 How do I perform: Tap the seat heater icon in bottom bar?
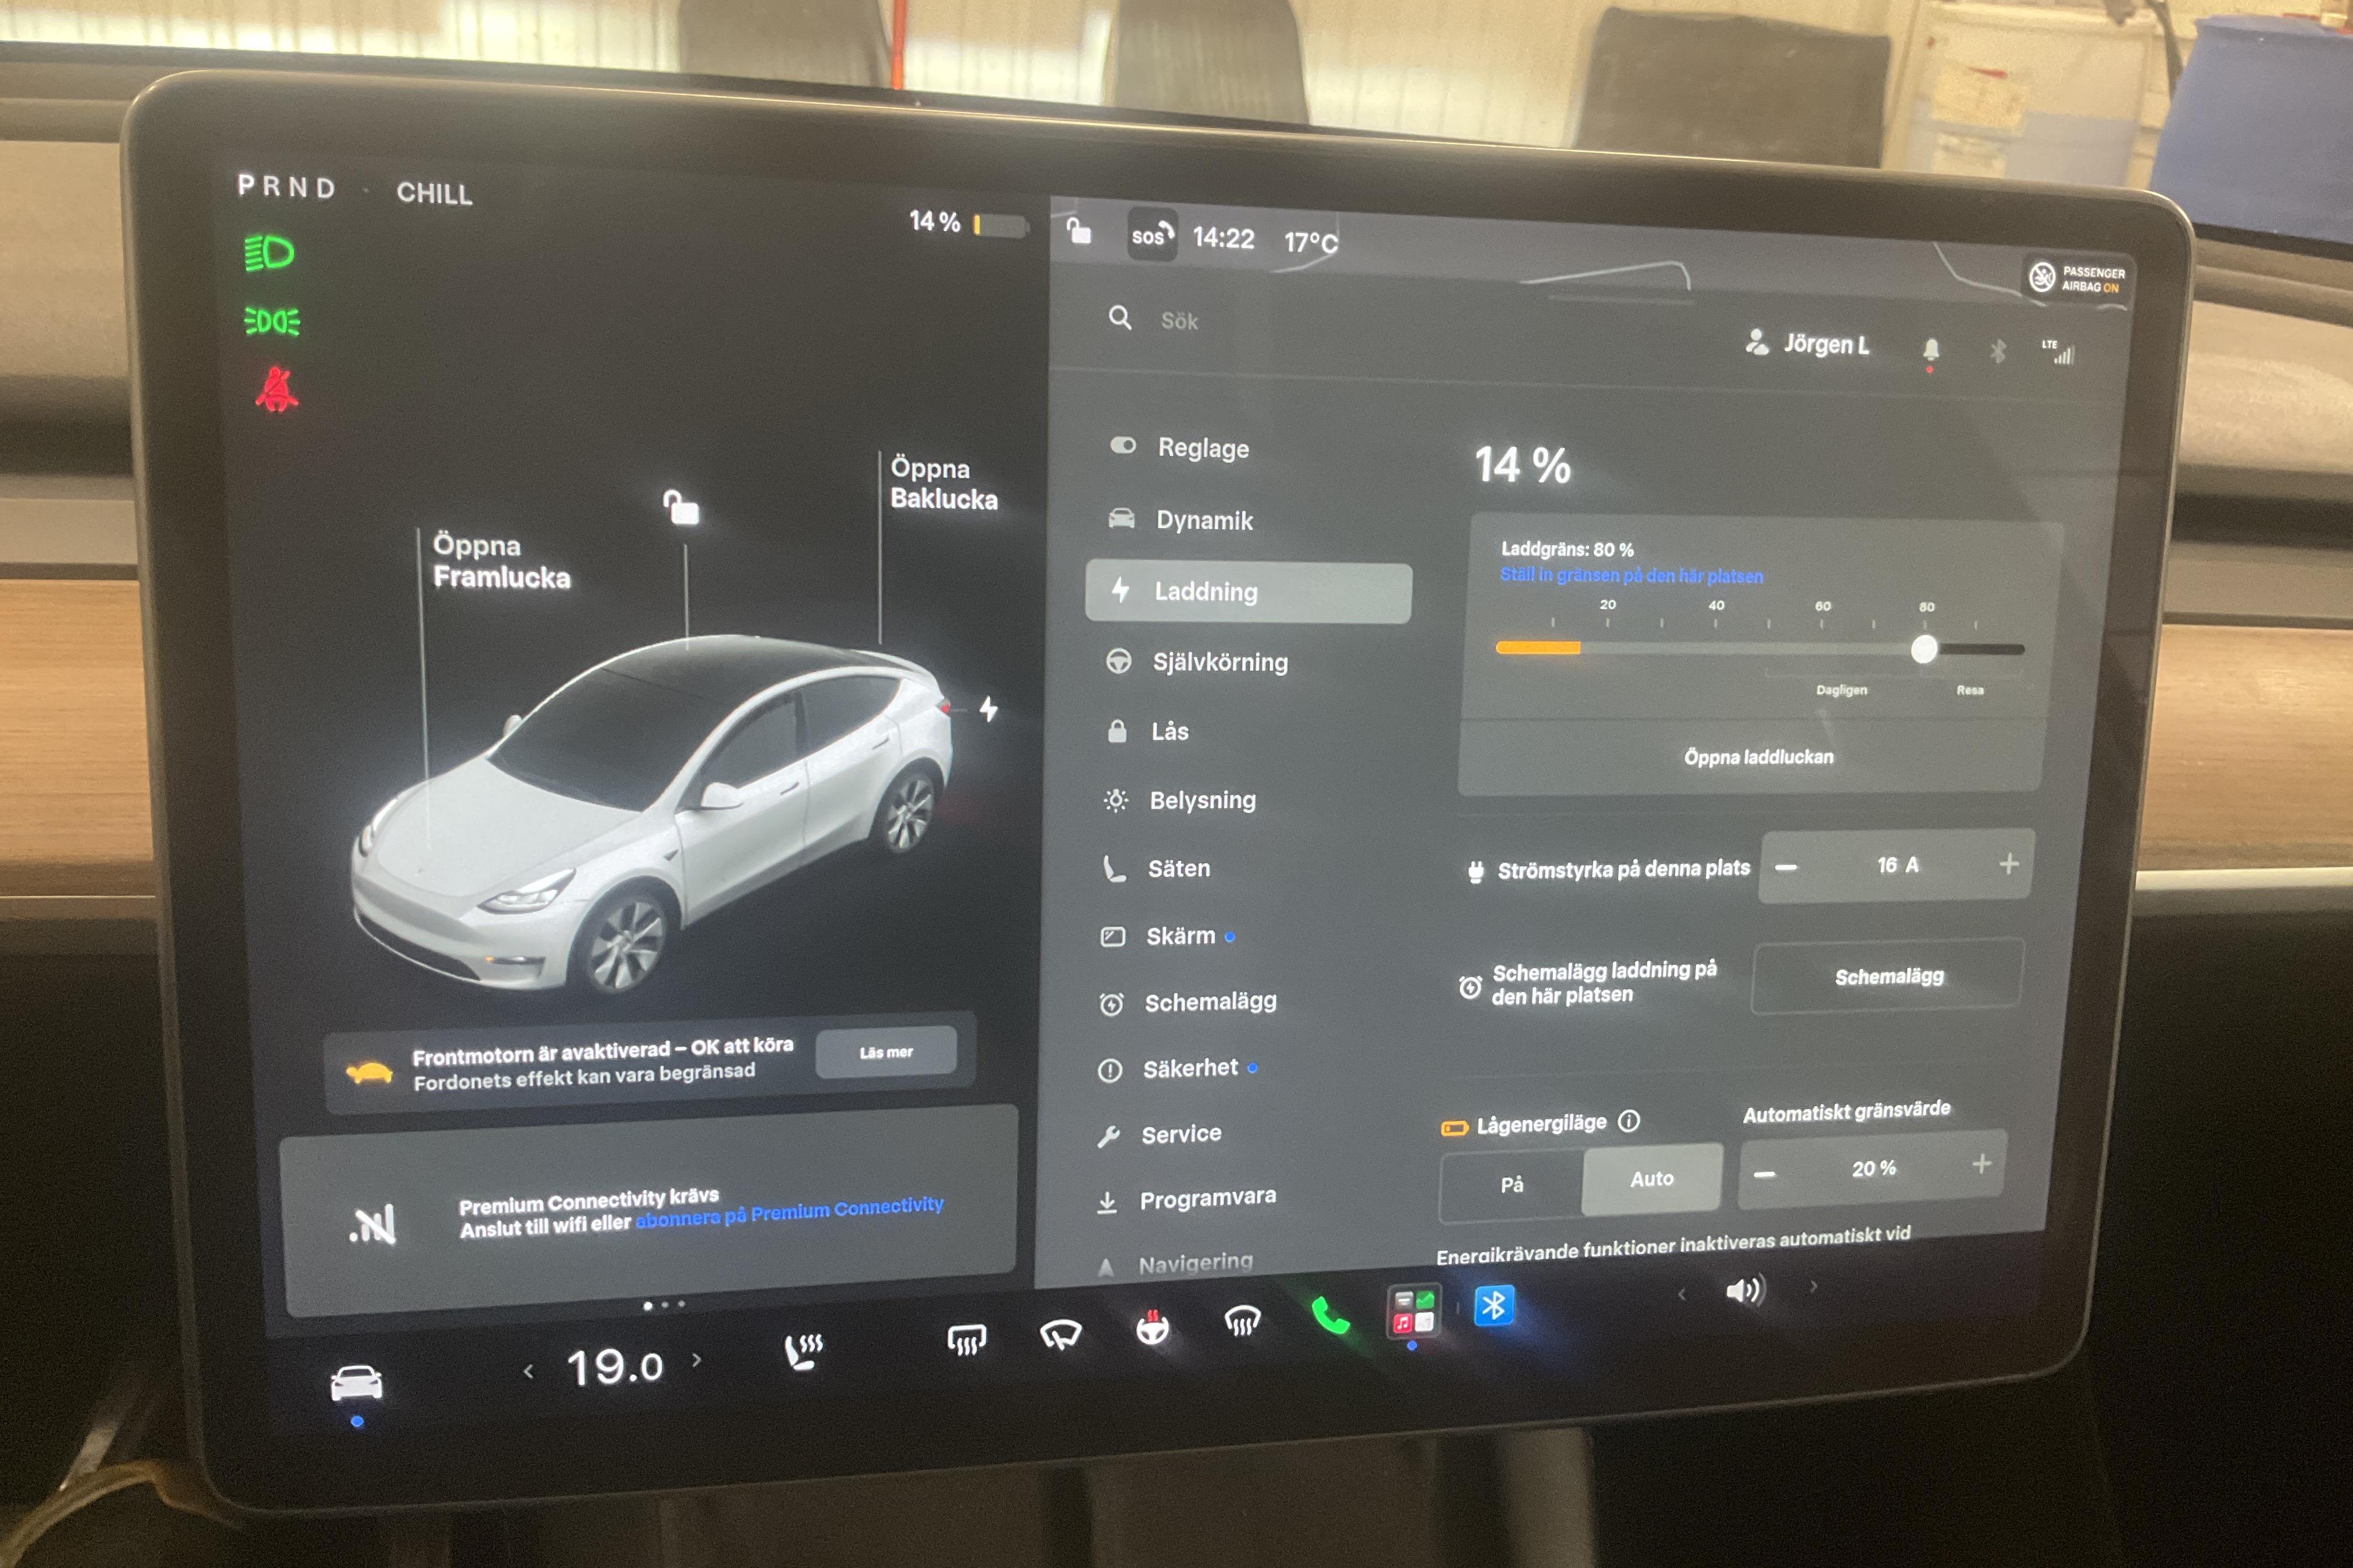(x=804, y=1351)
